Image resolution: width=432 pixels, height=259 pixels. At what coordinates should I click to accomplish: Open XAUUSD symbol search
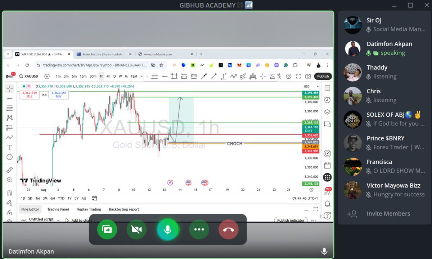(x=29, y=76)
